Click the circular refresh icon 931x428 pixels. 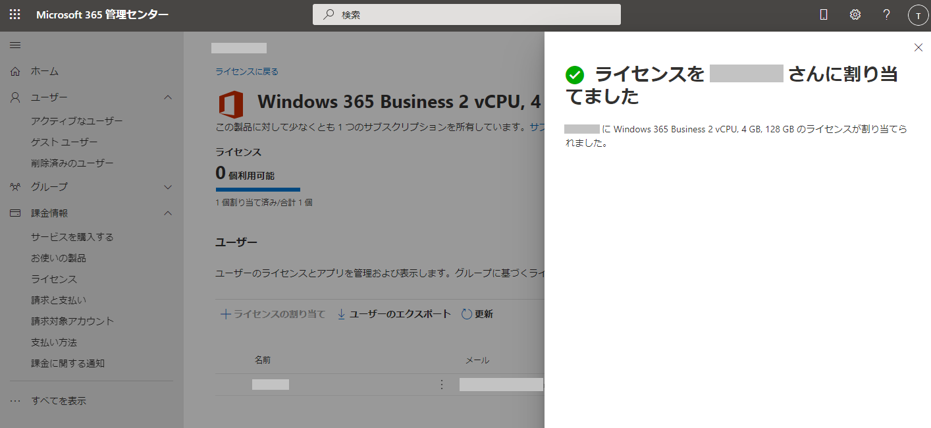click(467, 314)
